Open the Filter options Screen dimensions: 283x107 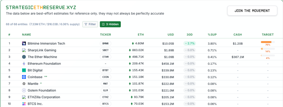point(90,24)
